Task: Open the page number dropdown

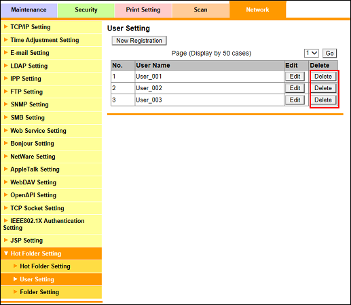Action: pyautogui.click(x=312, y=54)
